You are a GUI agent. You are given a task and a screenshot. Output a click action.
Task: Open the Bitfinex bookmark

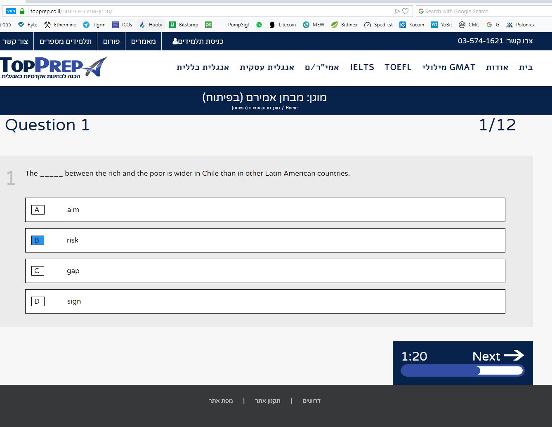[344, 25]
